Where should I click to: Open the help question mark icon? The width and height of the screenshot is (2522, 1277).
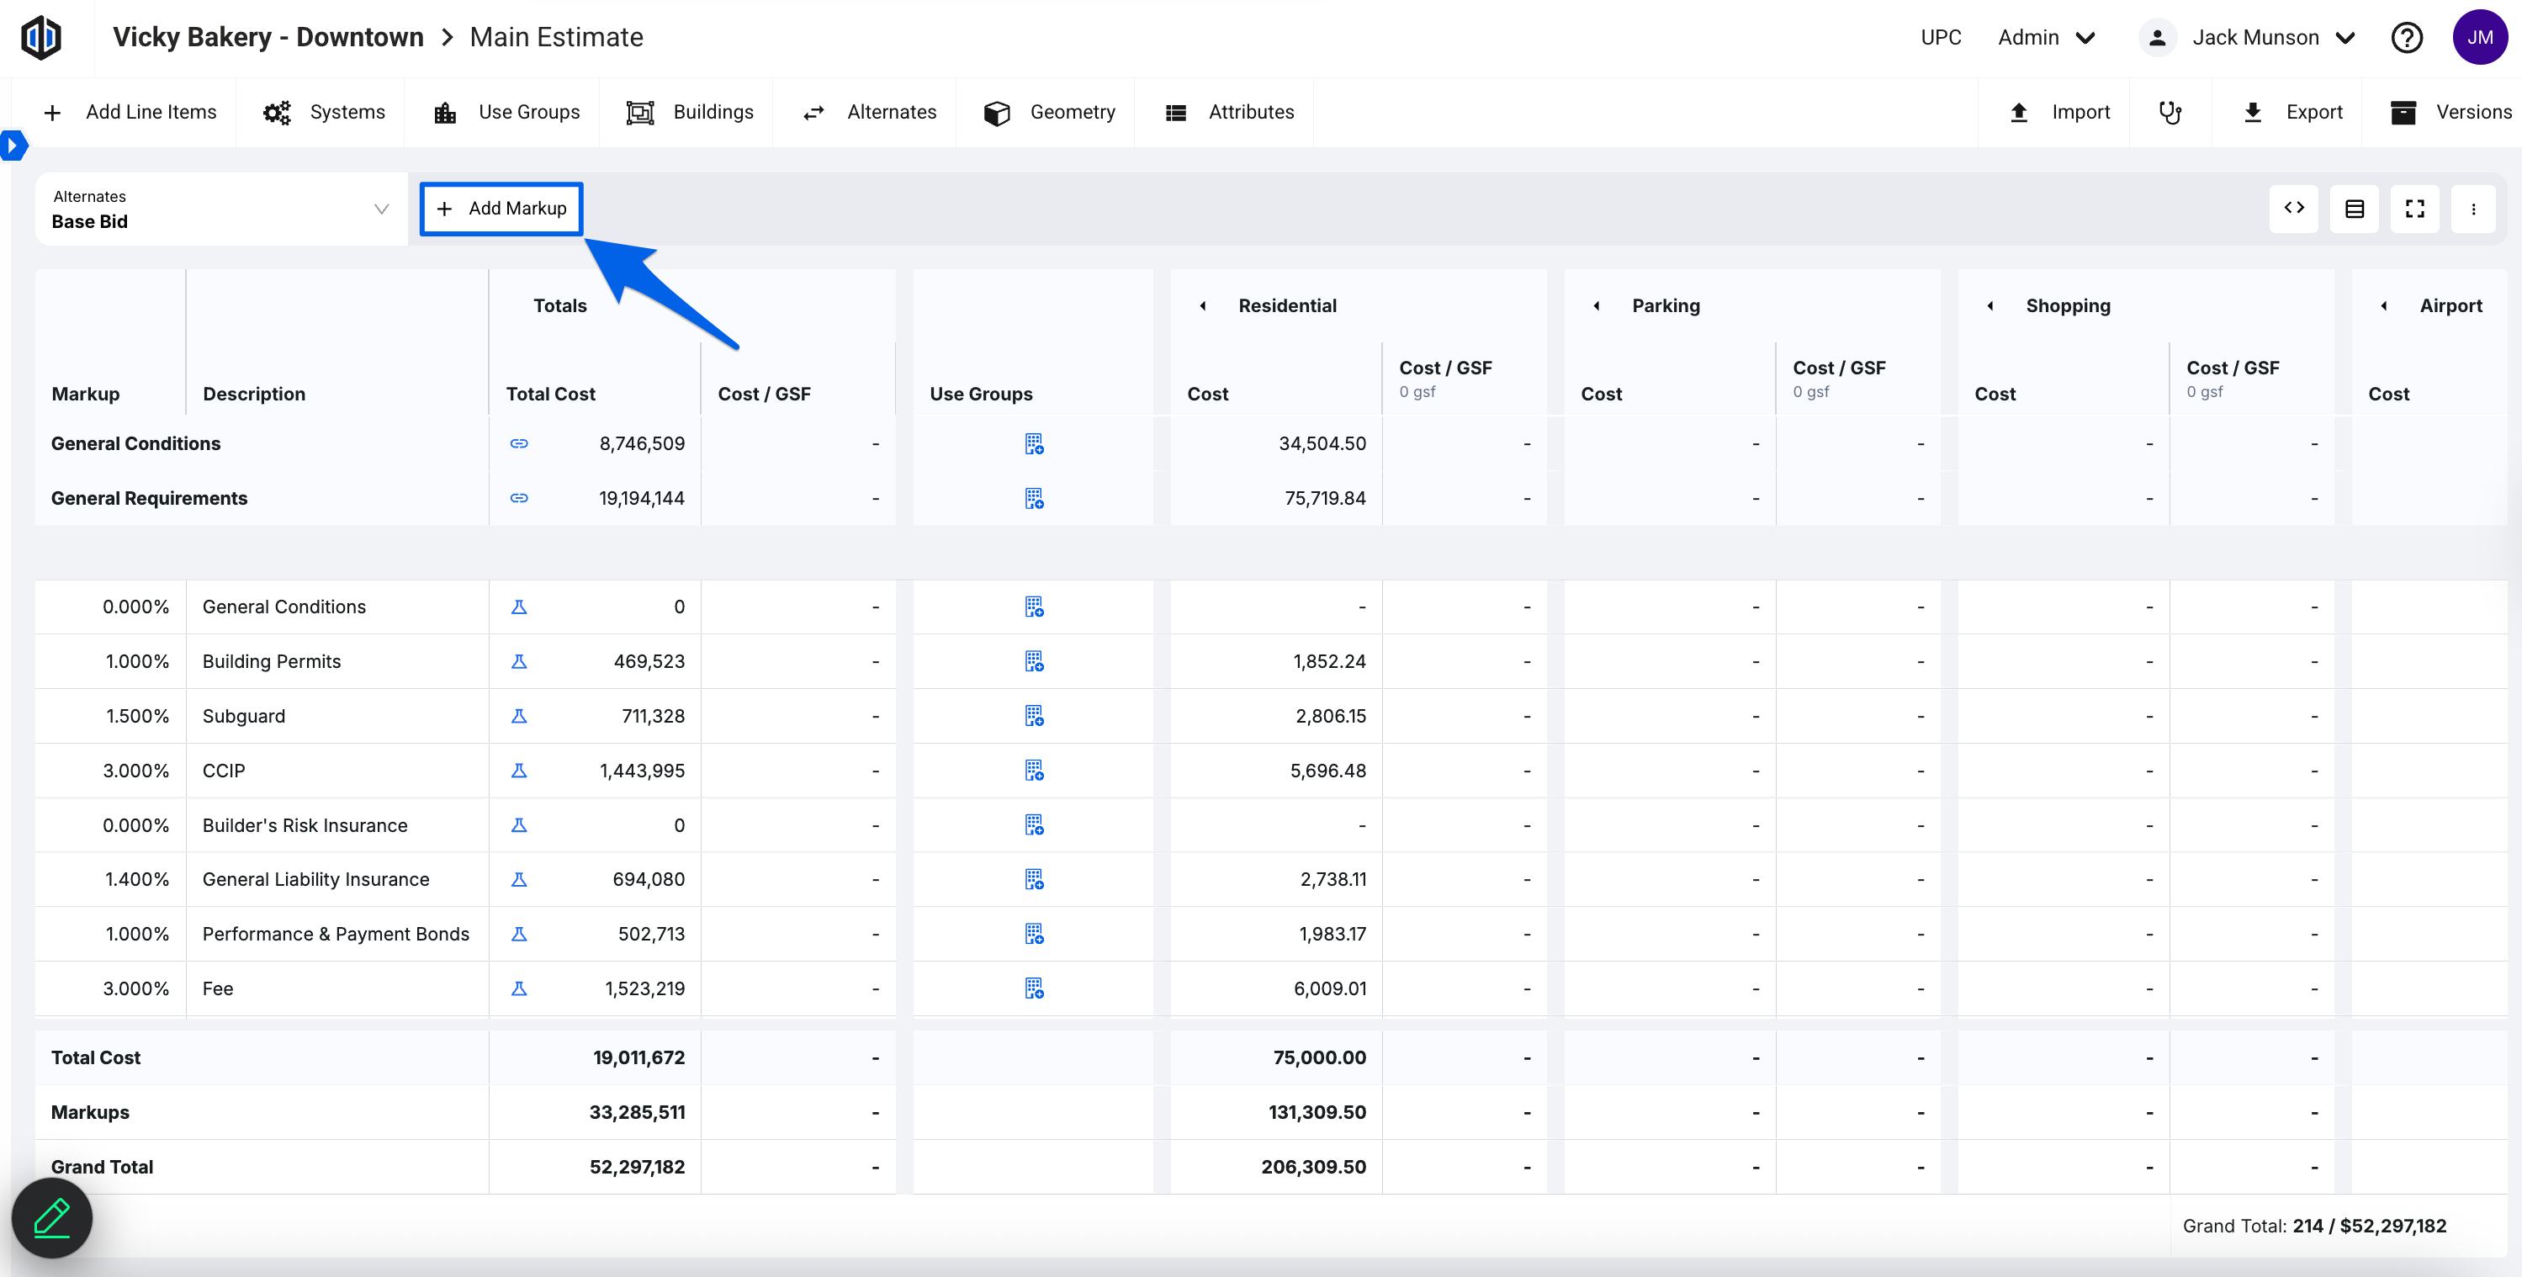pyautogui.click(x=2406, y=37)
